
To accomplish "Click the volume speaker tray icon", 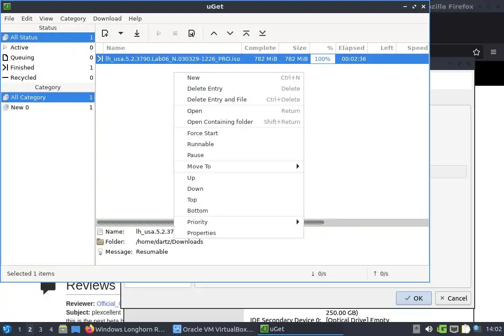I will (429, 329).
